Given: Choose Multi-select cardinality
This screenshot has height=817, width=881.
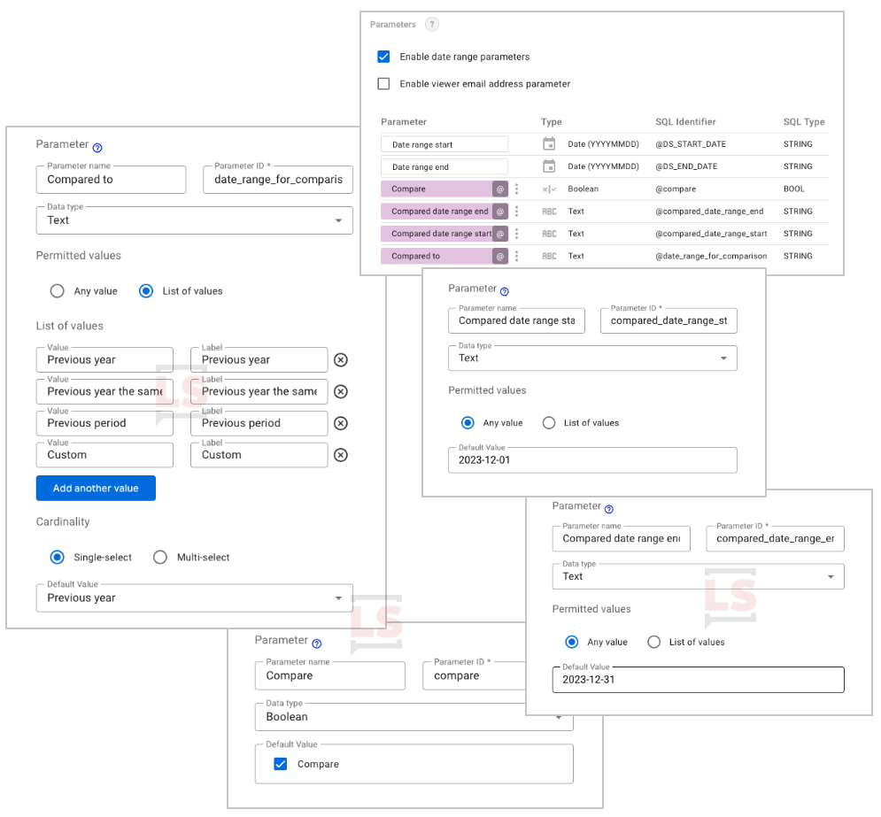Looking at the screenshot, I should 160,557.
